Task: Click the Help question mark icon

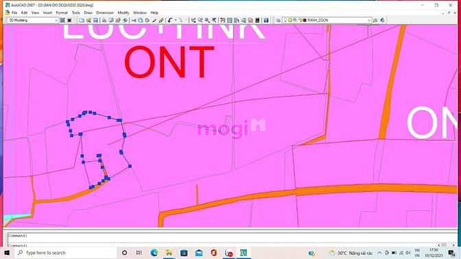Action: (266, 21)
